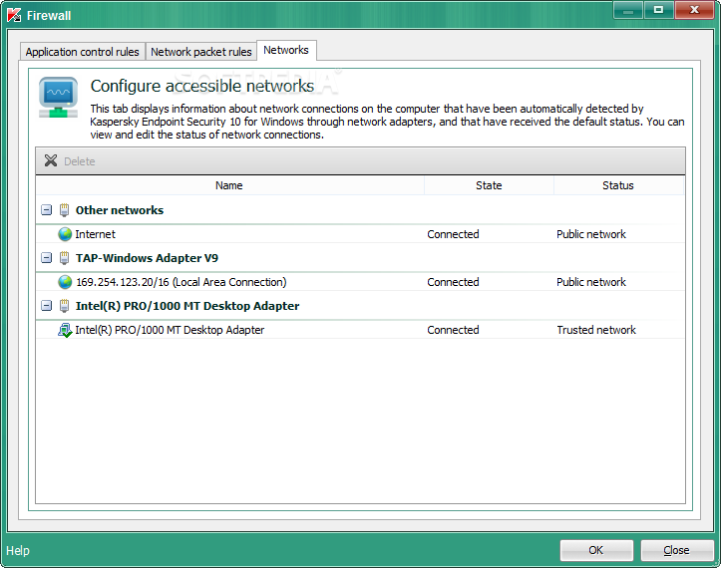721x568 pixels.
Task: Click the trusted network icon beside Intel adapter row
Action: tap(65, 330)
